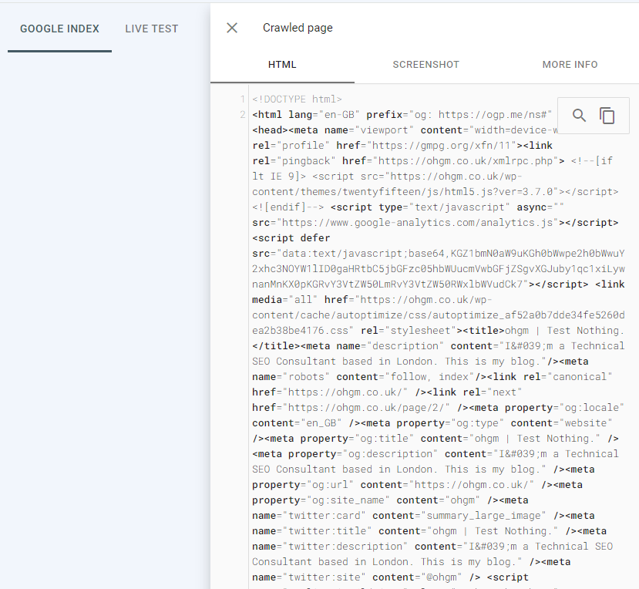Image resolution: width=639 pixels, height=589 pixels.
Task: Click the '@ohgm' content value
Action: pyautogui.click(x=442, y=577)
